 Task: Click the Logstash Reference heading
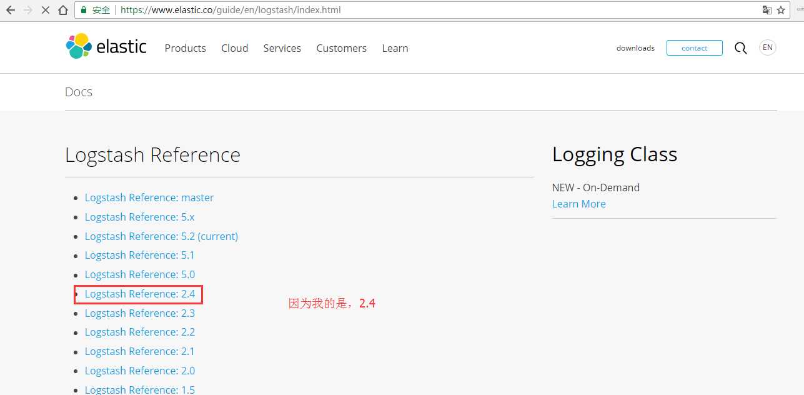click(x=152, y=155)
